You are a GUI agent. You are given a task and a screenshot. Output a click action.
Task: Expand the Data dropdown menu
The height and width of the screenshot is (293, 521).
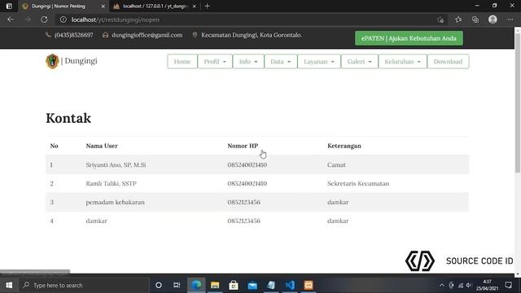click(x=280, y=62)
